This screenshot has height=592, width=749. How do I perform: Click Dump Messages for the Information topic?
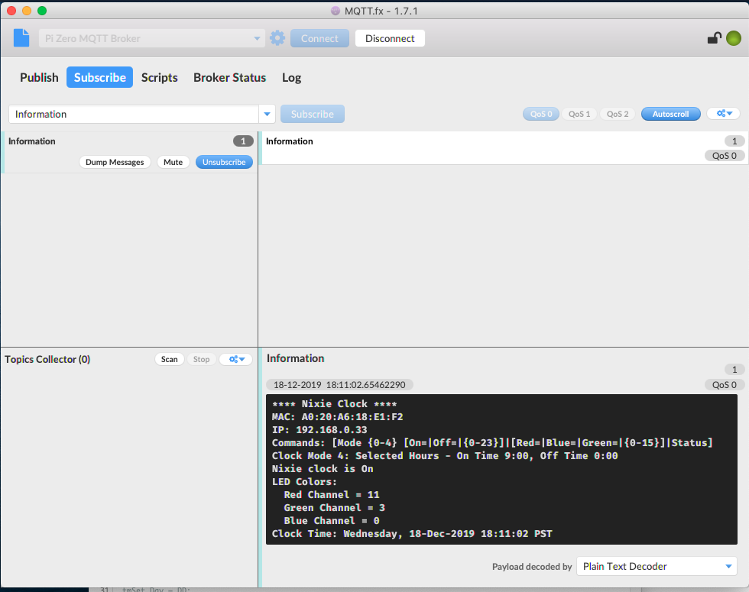pos(115,162)
